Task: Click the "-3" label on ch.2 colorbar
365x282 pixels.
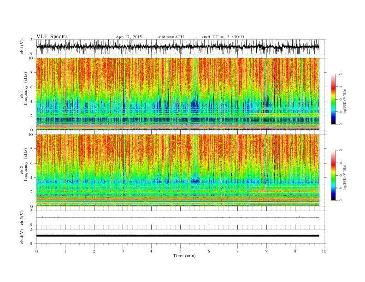Action: [340, 150]
